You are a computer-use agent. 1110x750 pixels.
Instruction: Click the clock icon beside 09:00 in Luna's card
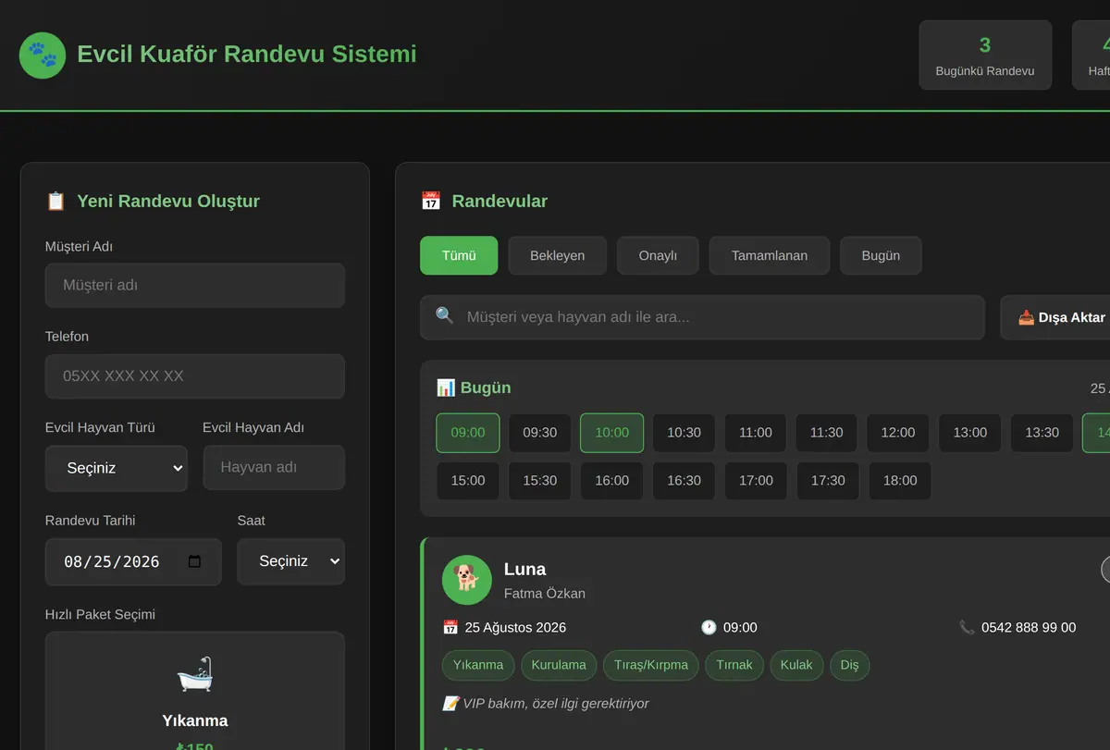(x=709, y=627)
